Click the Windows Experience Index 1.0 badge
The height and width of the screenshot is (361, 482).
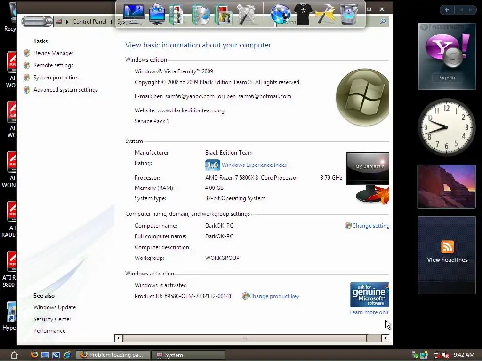point(212,165)
